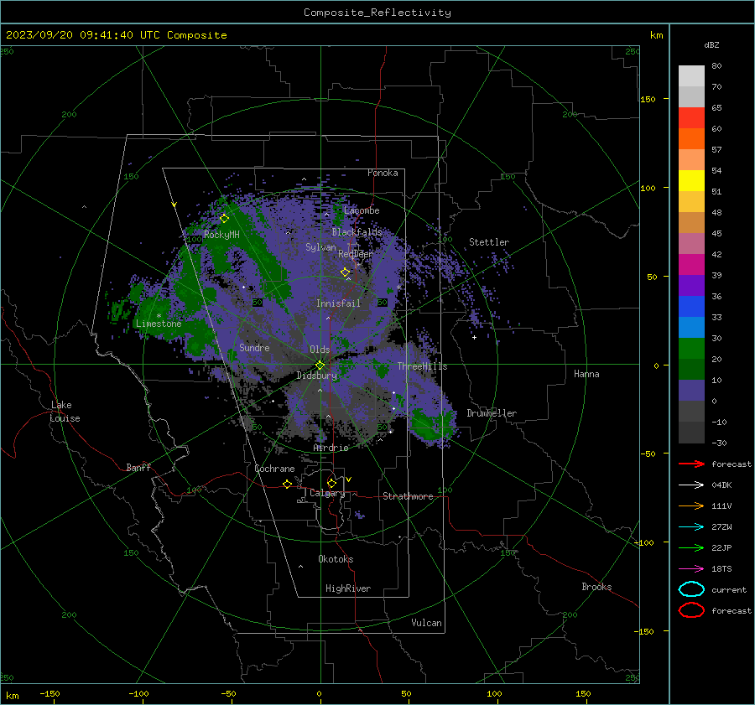Screen dimensions: 755x705
Task: Click the slate-purple swatch beside the 10 dBZ label
Action: [x=691, y=390]
